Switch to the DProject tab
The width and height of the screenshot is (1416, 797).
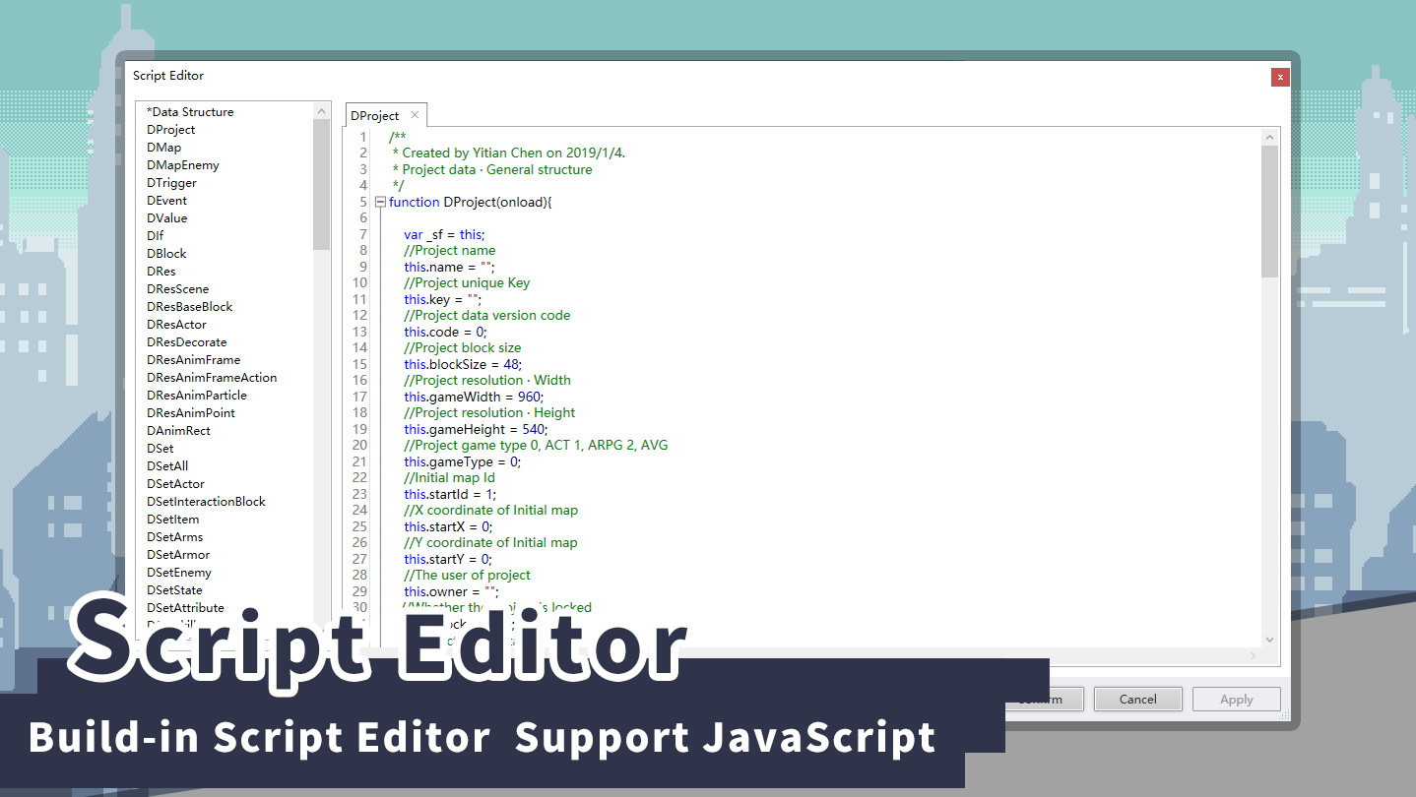coord(375,116)
